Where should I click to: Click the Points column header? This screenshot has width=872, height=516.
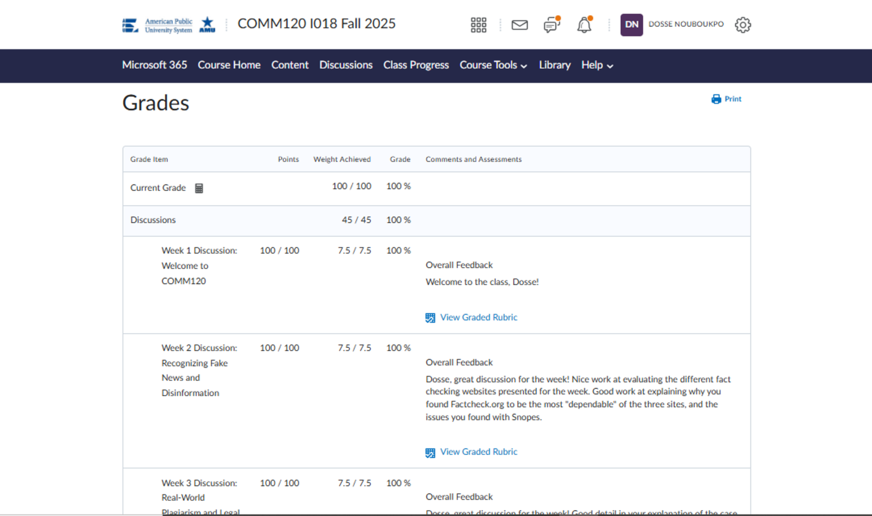(288, 159)
